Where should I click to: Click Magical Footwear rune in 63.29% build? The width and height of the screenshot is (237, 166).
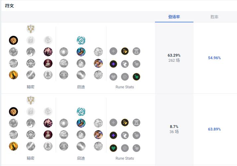pos(81,52)
